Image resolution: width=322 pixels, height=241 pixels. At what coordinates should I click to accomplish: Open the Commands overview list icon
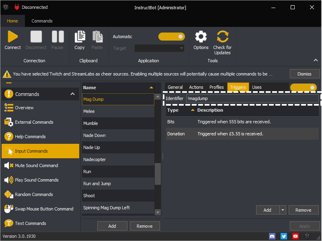[x=8, y=108]
